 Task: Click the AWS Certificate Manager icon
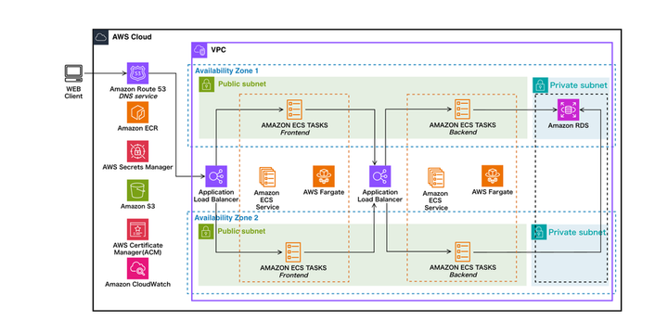pyautogui.click(x=137, y=230)
